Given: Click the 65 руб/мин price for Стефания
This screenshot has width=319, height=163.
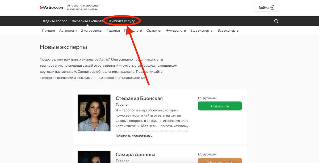Looking at the screenshot, I should tap(207, 98).
